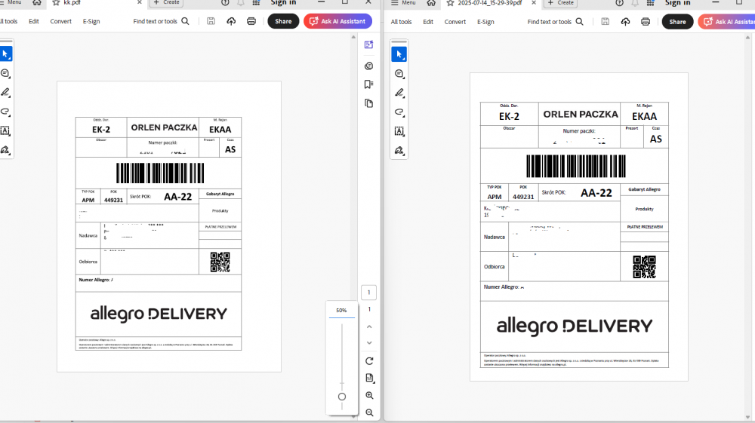Open Convert in right window
This screenshot has width=755, height=423.
point(455,22)
